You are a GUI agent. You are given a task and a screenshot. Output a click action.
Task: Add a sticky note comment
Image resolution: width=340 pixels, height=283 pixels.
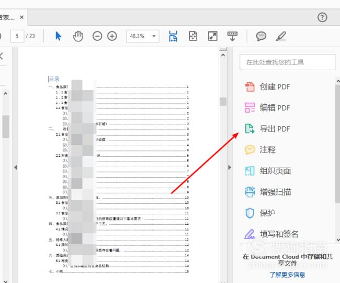[261, 36]
